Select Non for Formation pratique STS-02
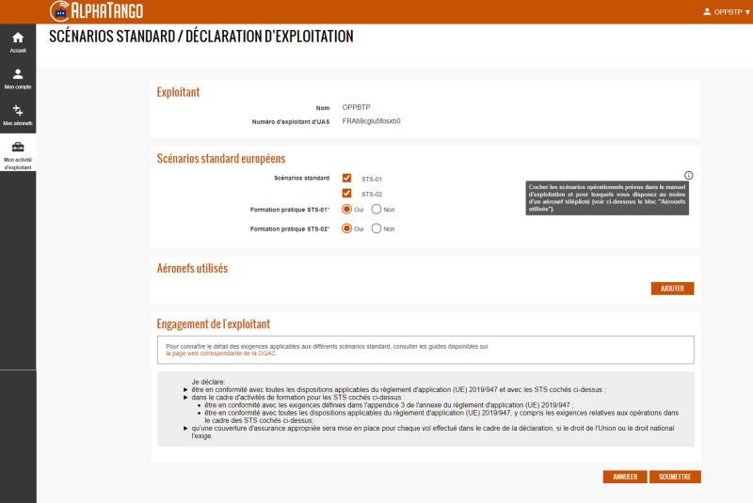Viewport: 753px width, 503px height. (x=376, y=228)
